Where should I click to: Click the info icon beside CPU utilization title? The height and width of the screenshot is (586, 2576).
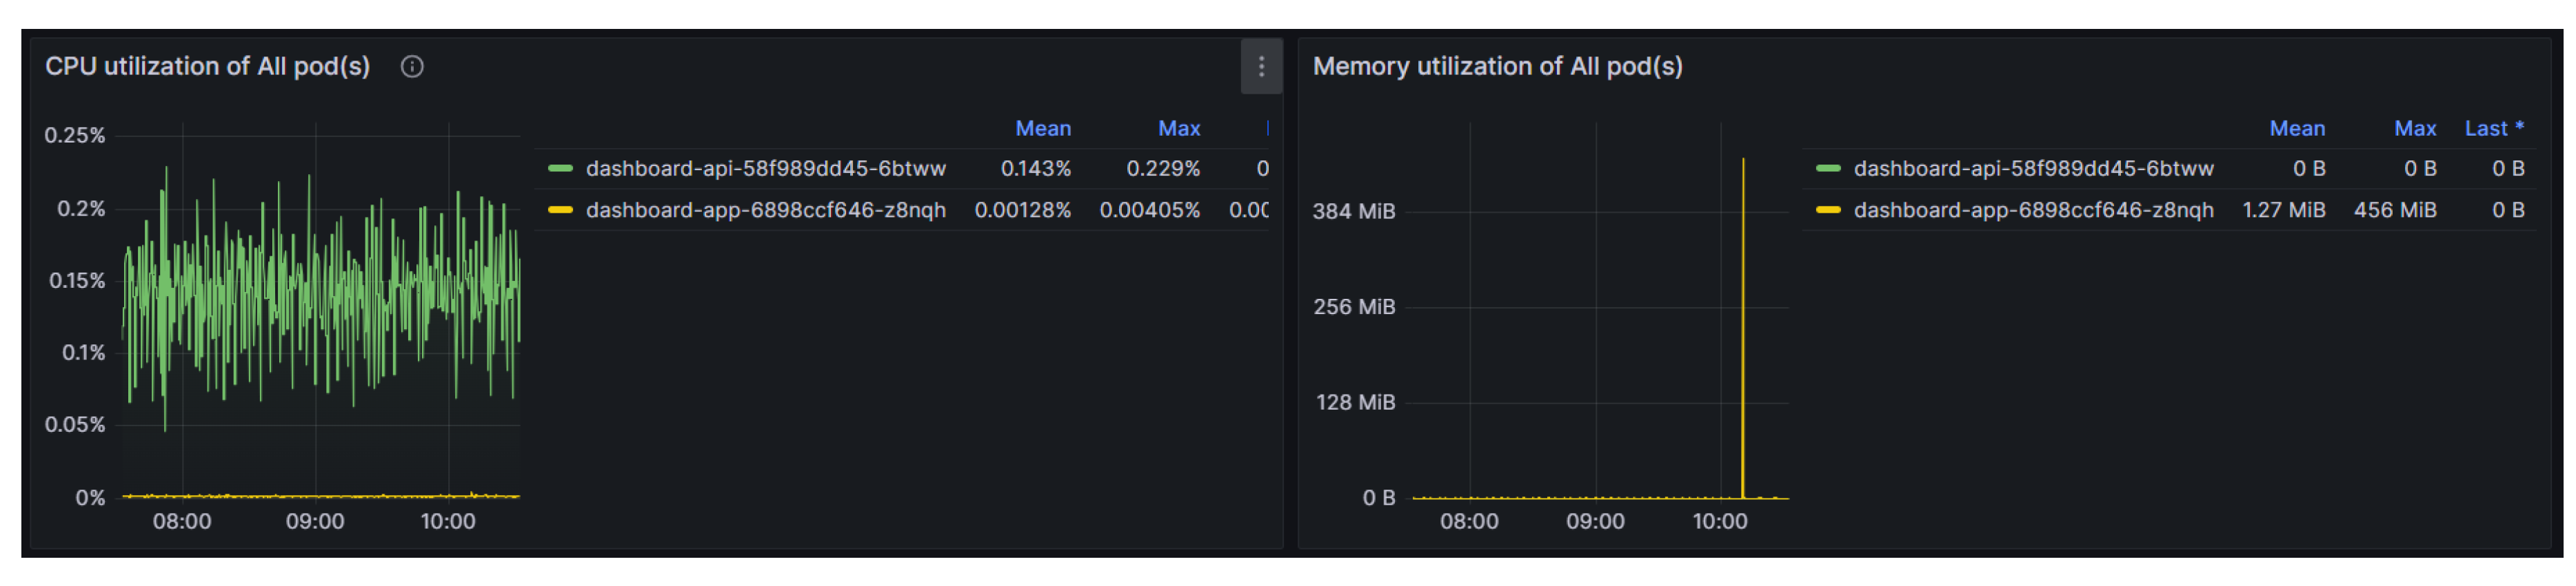pyautogui.click(x=412, y=67)
